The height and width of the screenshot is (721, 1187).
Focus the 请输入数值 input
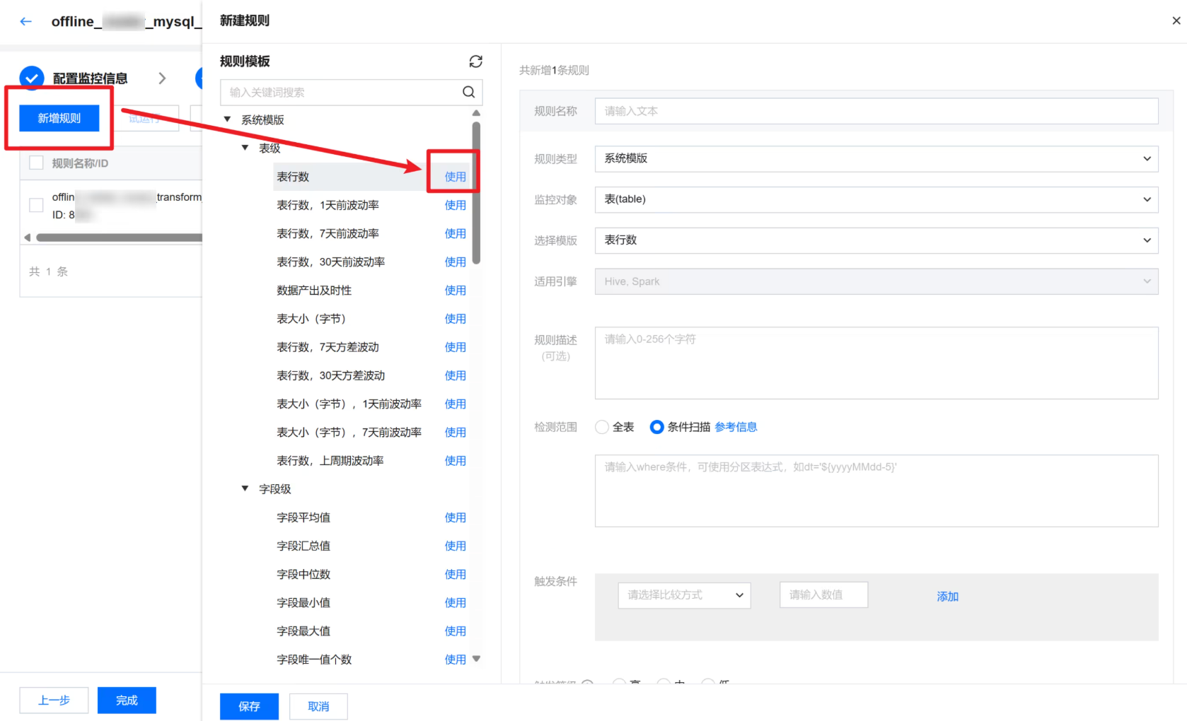point(823,595)
